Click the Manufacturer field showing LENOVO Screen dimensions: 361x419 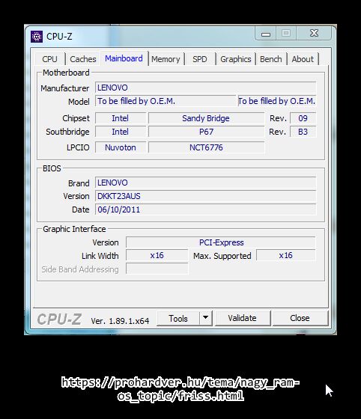(205, 88)
